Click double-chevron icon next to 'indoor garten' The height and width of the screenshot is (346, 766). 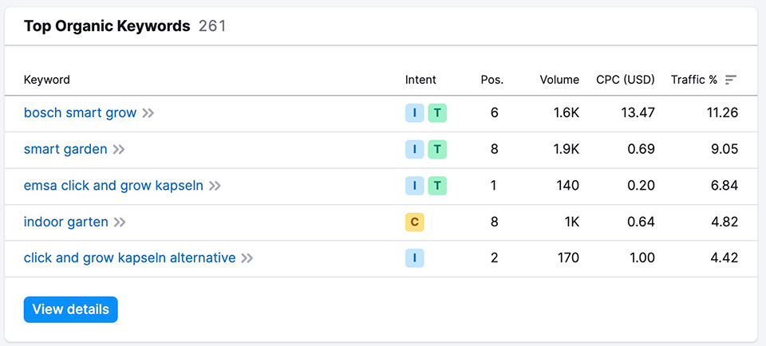coord(120,222)
